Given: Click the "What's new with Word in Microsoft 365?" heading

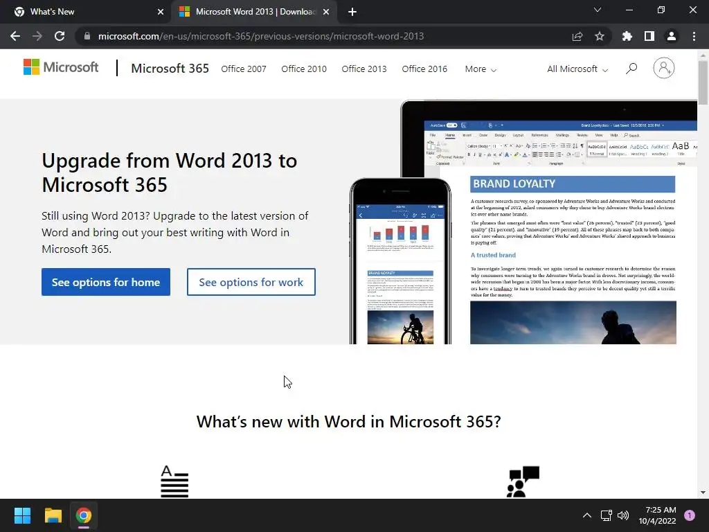Looking at the screenshot, I should click(349, 422).
